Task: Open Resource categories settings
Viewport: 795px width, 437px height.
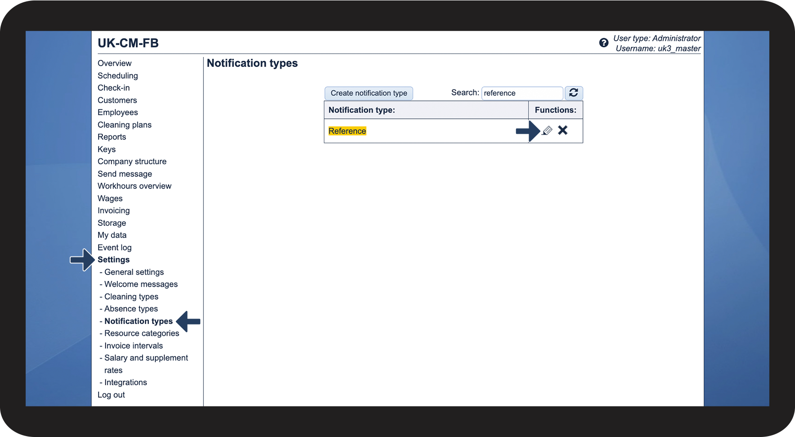Action: [x=142, y=333]
